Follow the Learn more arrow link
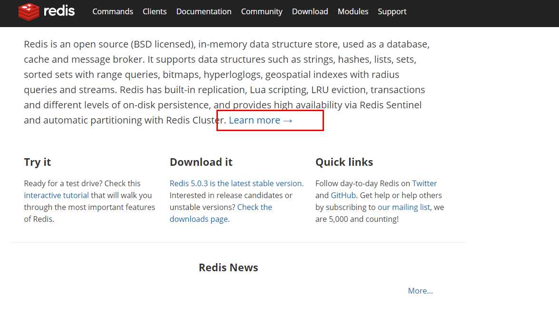 click(261, 120)
